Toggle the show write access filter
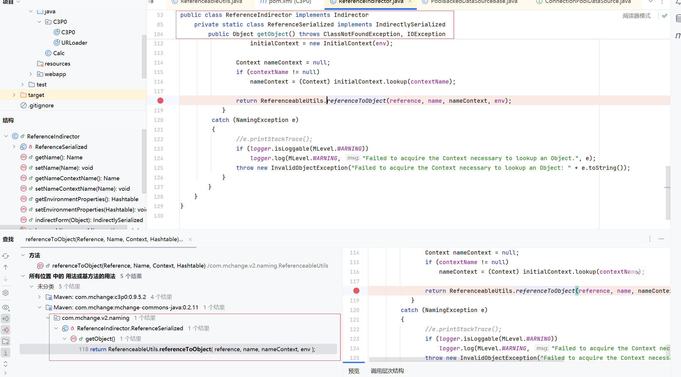 coord(6,330)
